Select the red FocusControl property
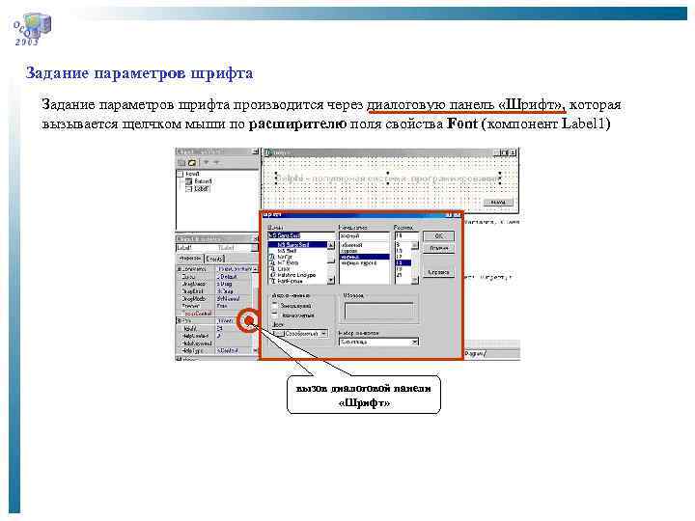The image size is (695, 521). click(197, 314)
